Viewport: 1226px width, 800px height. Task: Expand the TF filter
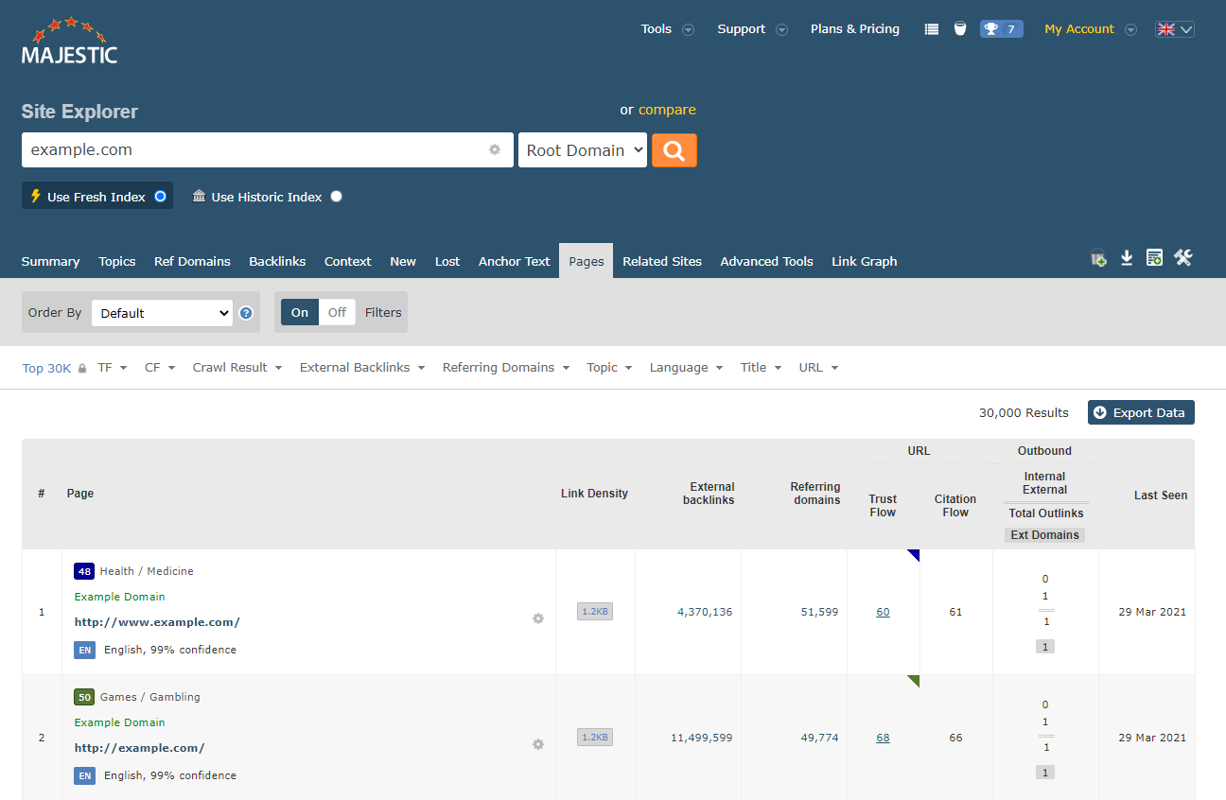point(112,368)
